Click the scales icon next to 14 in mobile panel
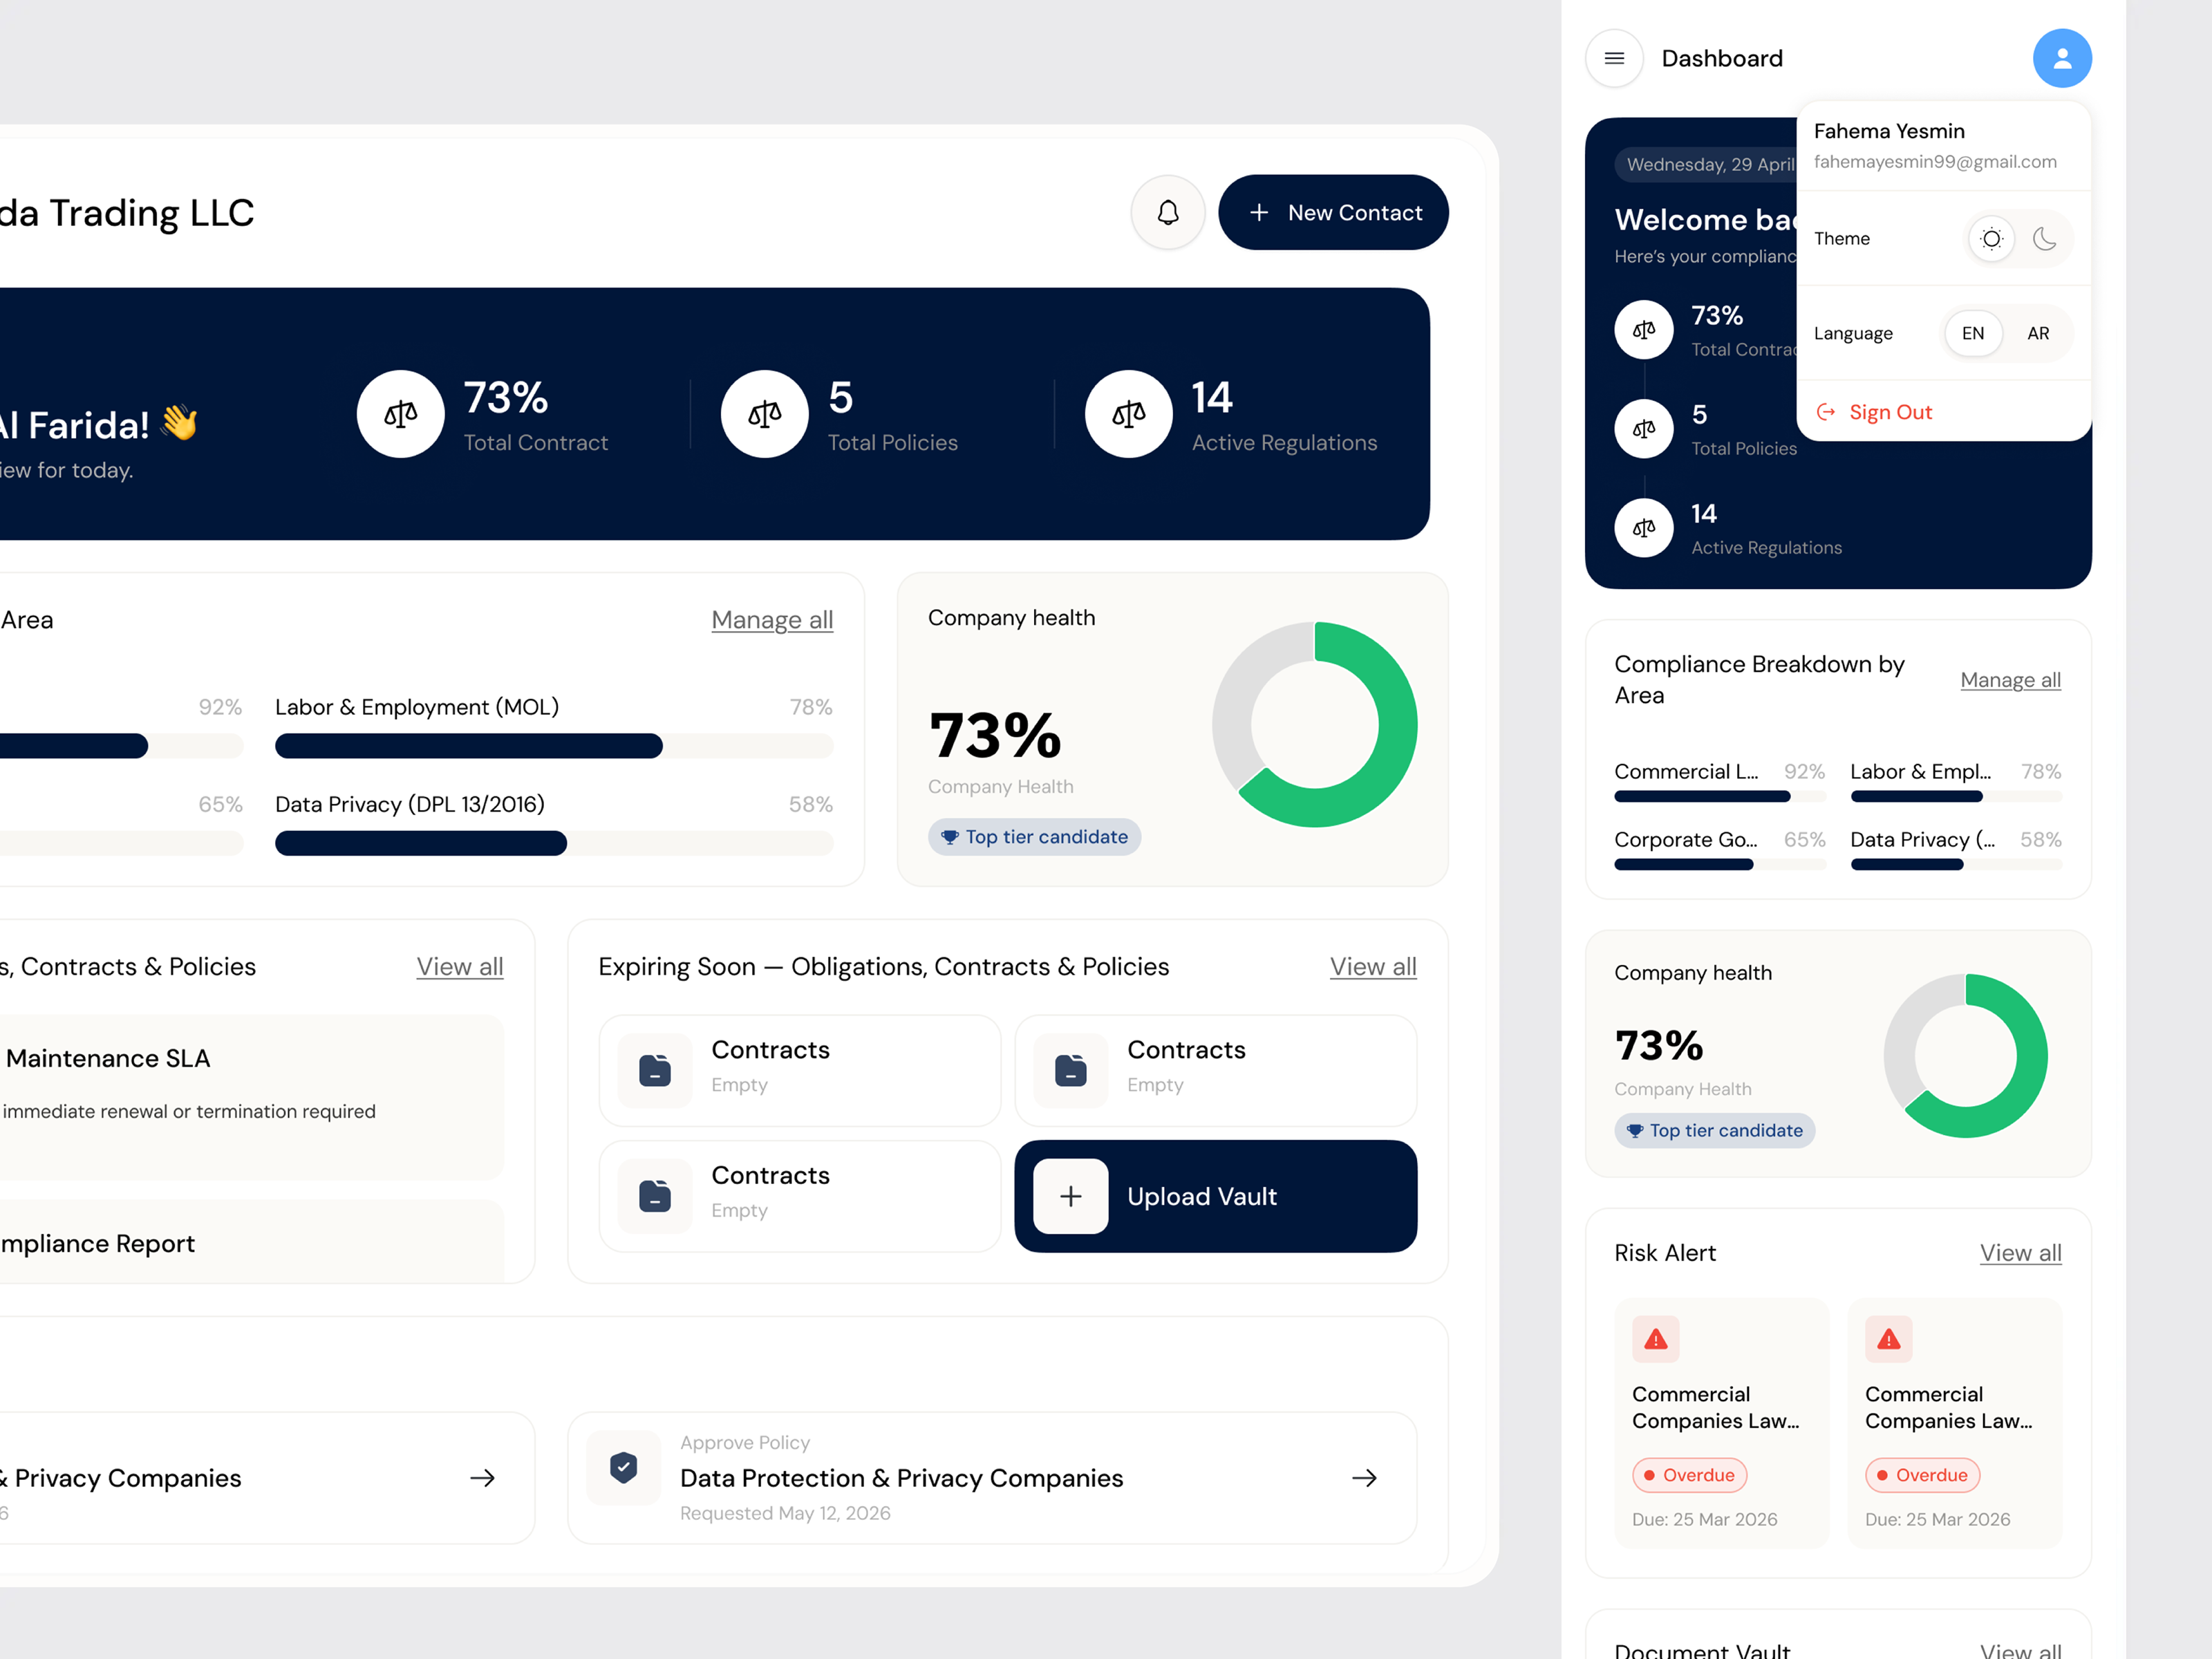2212x1659 pixels. 1643,528
